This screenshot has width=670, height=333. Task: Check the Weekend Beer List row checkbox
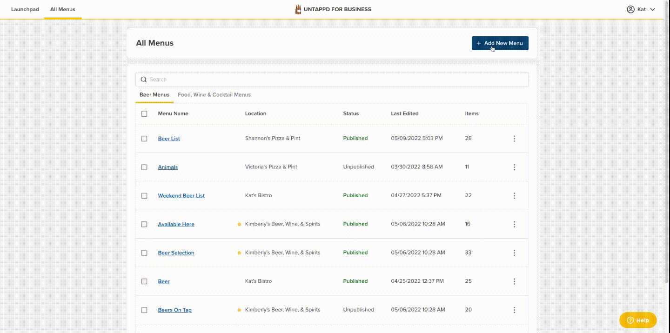pyautogui.click(x=144, y=196)
